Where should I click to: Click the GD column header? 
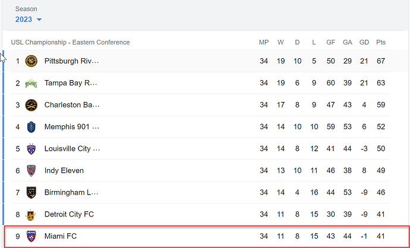pyautogui.click(x=364, y=42)
